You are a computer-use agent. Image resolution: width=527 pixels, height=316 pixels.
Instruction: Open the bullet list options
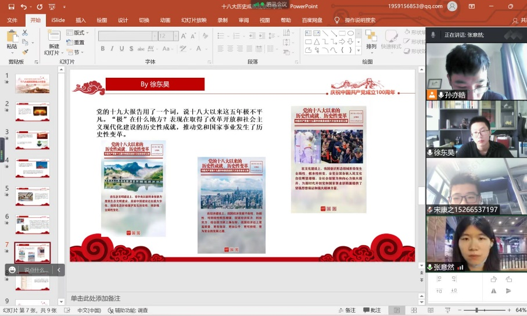click(x=228, y=35)
